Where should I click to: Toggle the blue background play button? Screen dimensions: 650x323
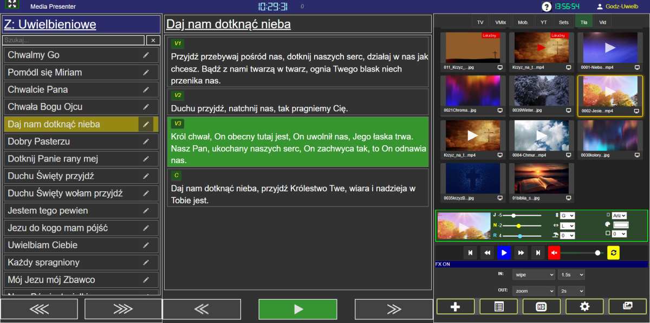click(x=504, y=253)
